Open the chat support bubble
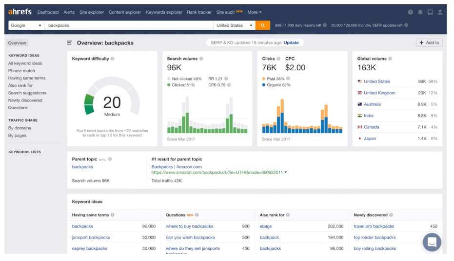 coord(432,242)
